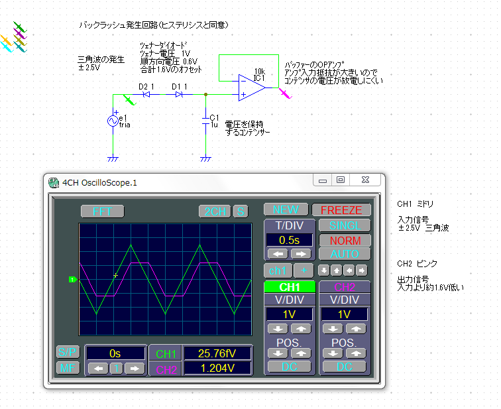Screen dimensions: 501x409
Task: Move CH1 POS. down
Action: pyautogui.click(x=278, y=353)
